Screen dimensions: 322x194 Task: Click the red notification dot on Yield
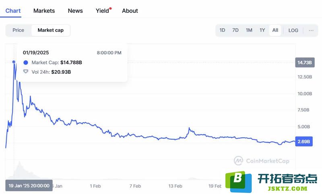(110, 8)
